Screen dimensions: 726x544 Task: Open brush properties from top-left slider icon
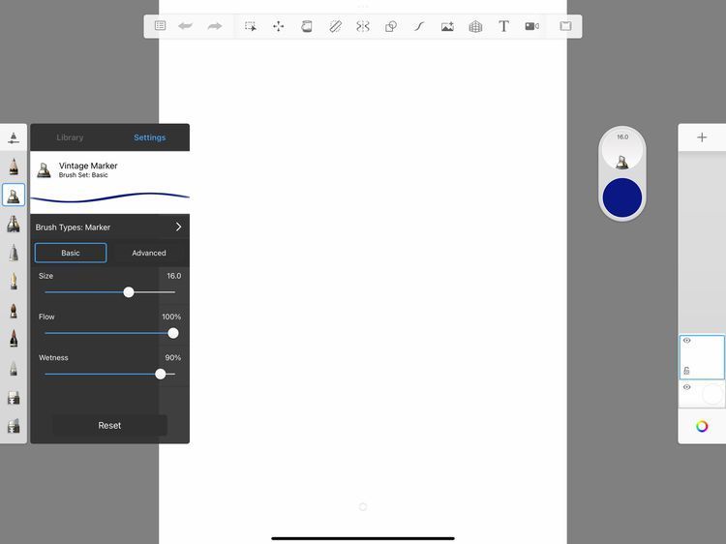(14, 137)
